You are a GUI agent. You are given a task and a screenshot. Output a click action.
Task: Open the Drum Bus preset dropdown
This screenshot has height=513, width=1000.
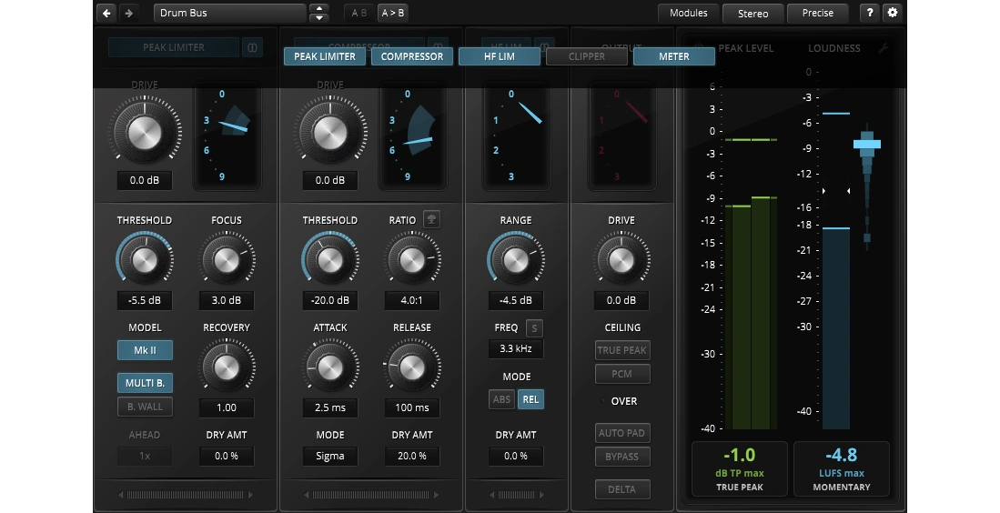(x=229, y=13)
